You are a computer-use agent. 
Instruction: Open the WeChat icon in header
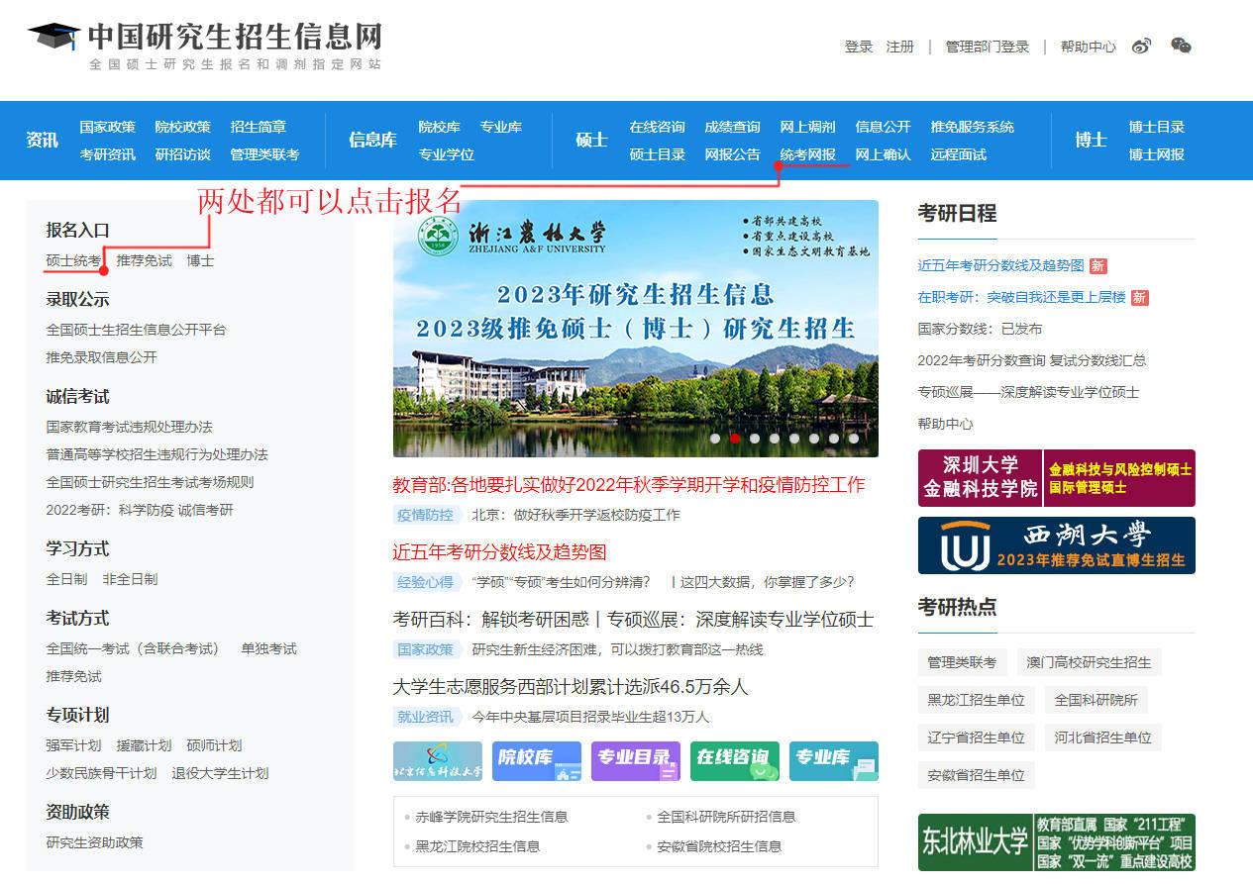(x=1181, y=46)
